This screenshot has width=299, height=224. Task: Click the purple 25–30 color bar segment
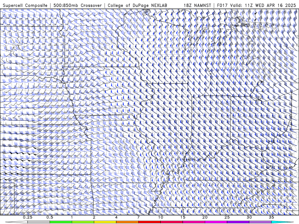238,222
